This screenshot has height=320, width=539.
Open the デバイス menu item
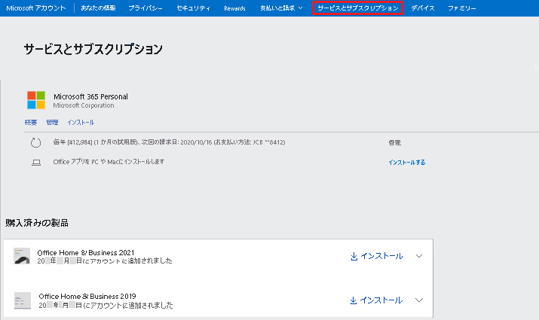click(423, 8)
